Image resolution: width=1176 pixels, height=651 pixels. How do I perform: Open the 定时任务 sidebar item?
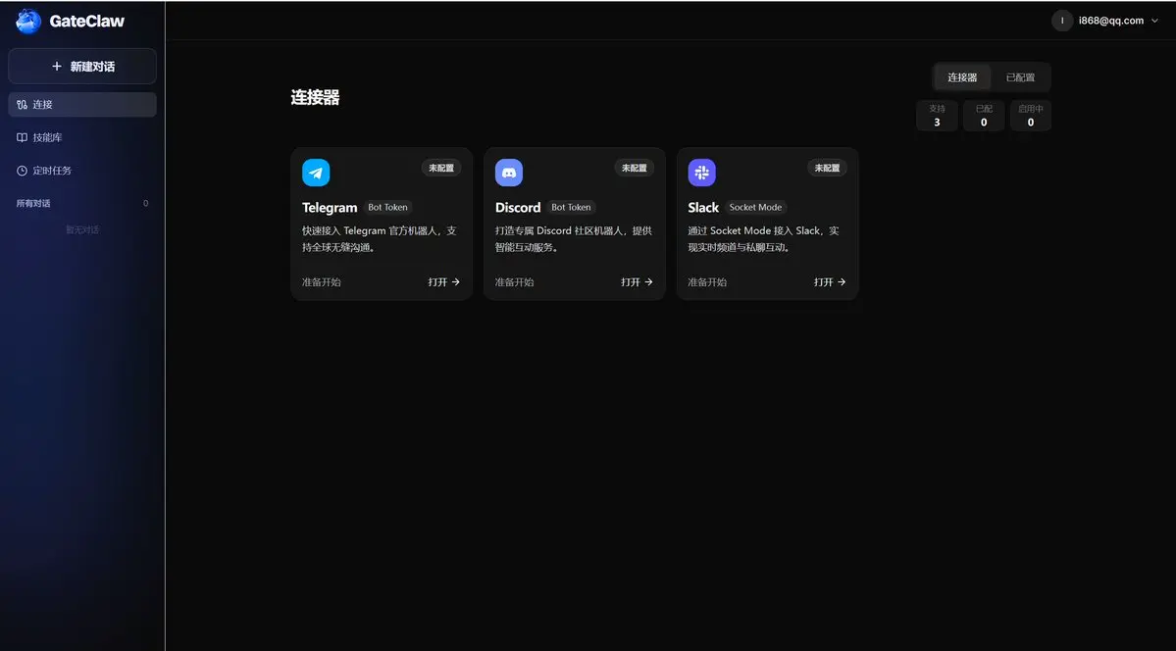point(82,171)
